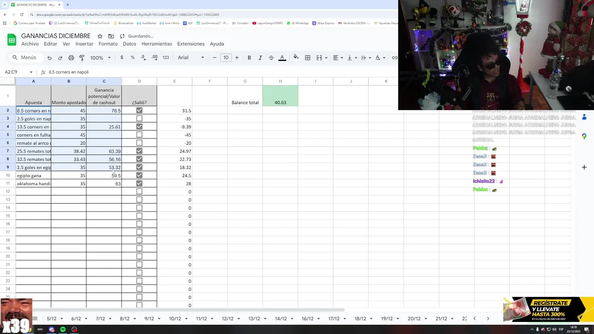Reload the page in browser
This screenshot has width=594, height=334.
pos(21,14)
